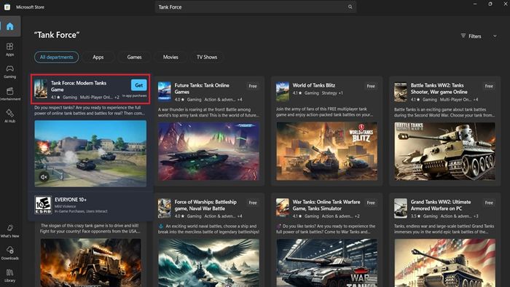This screenshot has width=510, height=287.
Task: Select the All departments filter
Action: coord(57,58)
